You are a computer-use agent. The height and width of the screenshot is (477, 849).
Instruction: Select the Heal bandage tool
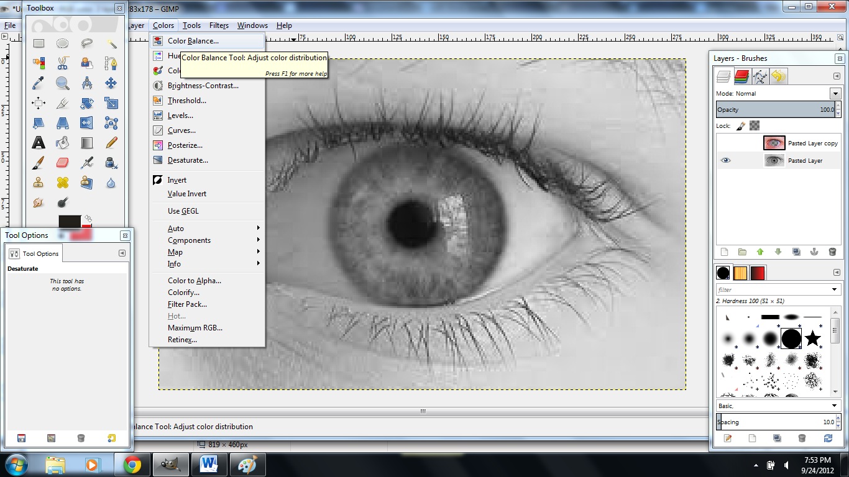pyautogui.click(x=63, y=183)
